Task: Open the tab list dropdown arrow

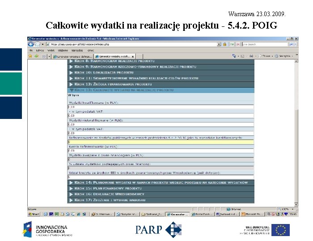Action: [49, 56]
